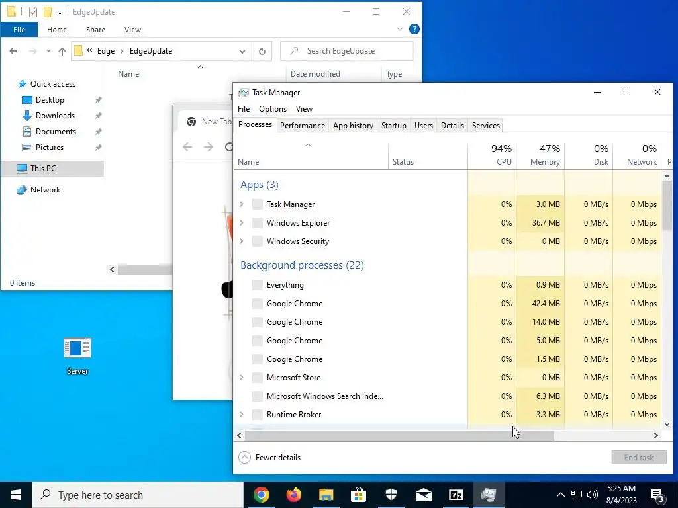Expand Windows Security process row

(x=242, y=241)
